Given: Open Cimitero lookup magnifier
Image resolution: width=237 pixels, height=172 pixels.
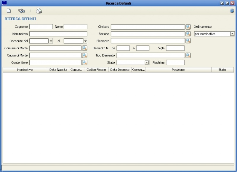Looking at the screenshot, I should click(188, 27).
